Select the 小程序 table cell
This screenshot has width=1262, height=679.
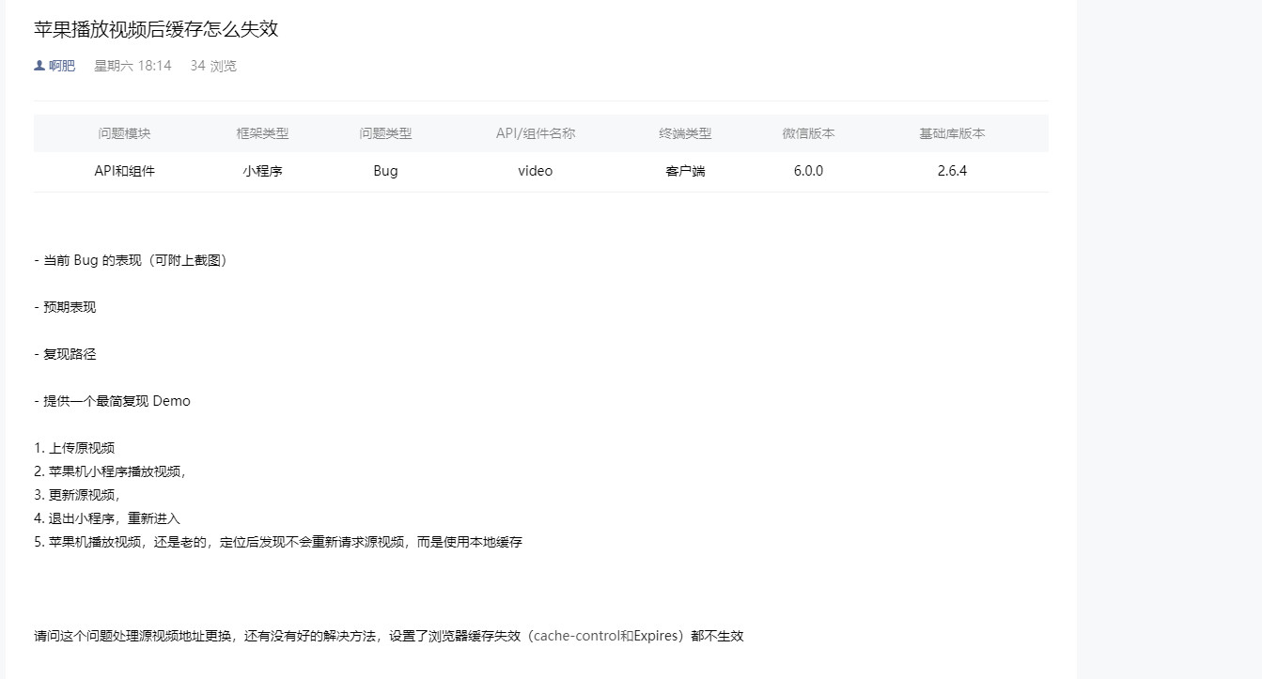[x=262, y=171]
